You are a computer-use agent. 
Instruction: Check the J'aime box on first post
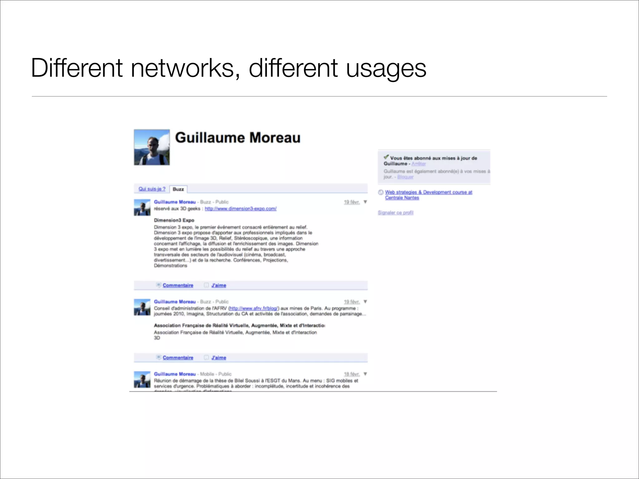(206, 285)
